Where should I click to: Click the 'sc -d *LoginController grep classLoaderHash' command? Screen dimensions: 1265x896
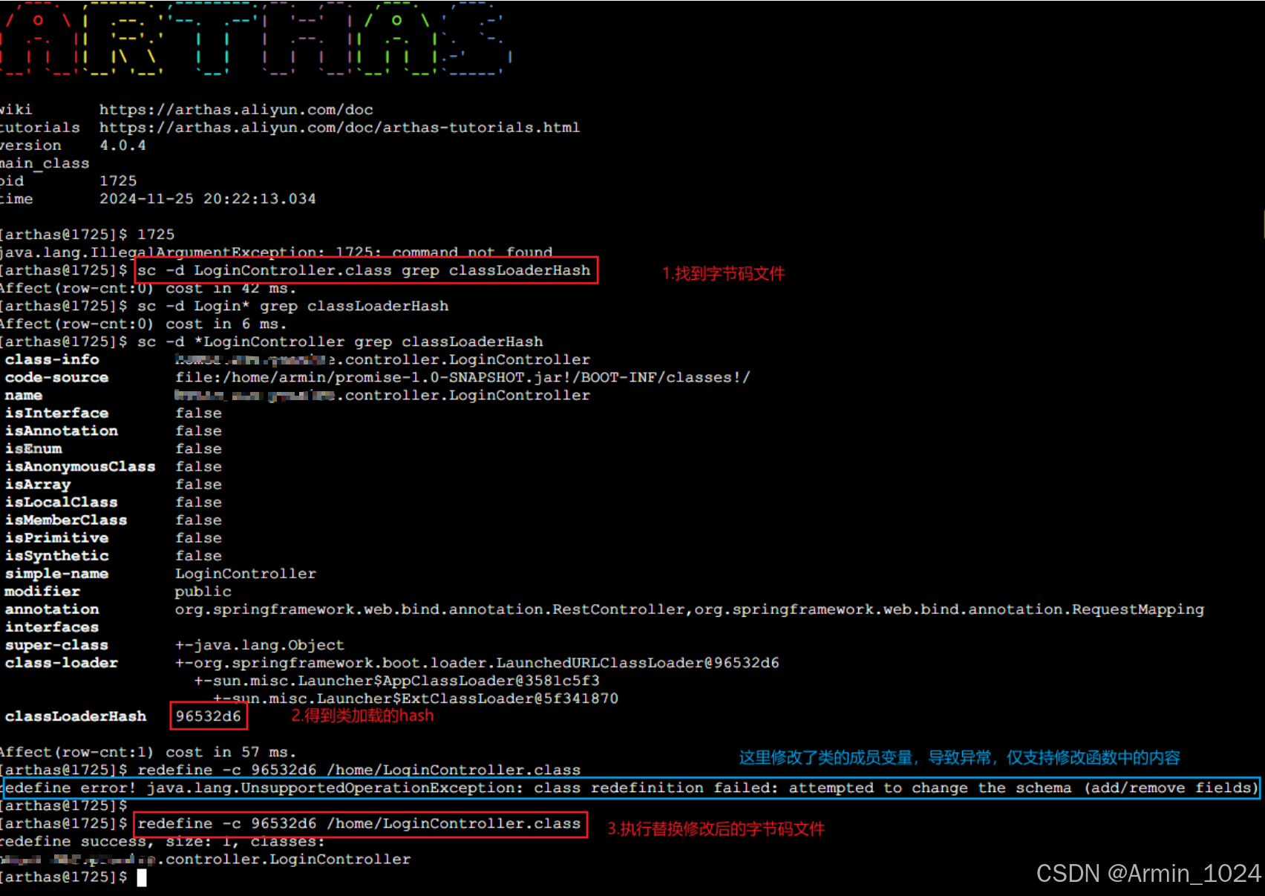click(x=340, y=341)
